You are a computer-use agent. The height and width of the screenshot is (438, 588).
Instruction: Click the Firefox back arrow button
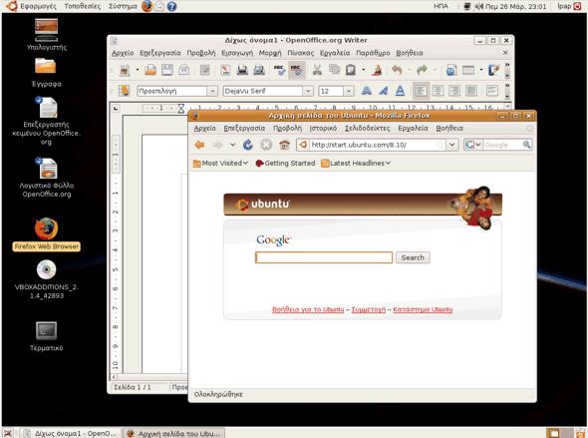[199, 145]
